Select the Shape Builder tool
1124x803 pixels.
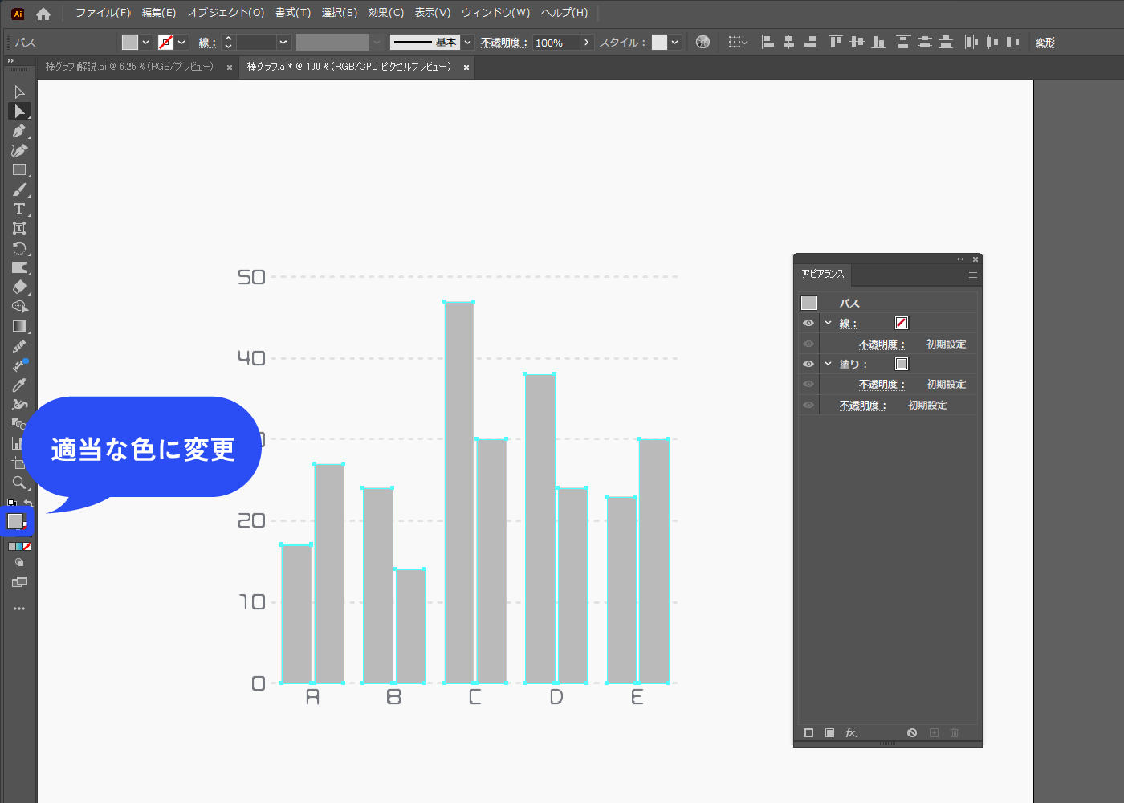19,307
